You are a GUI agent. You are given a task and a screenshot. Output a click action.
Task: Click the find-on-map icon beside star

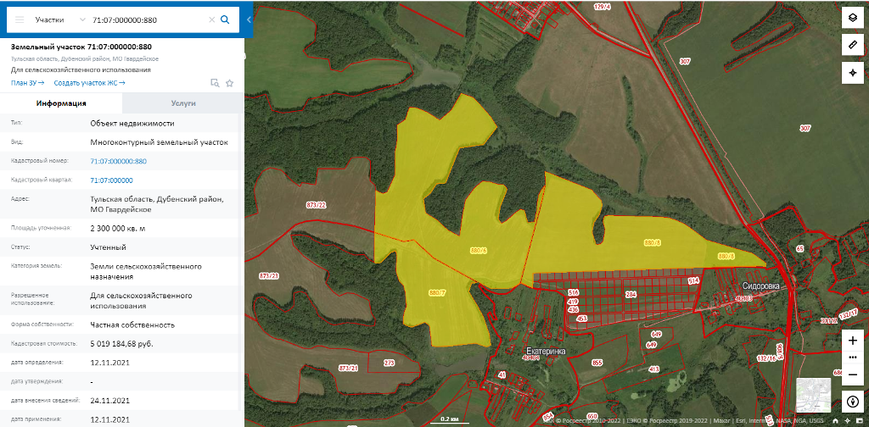215,83
